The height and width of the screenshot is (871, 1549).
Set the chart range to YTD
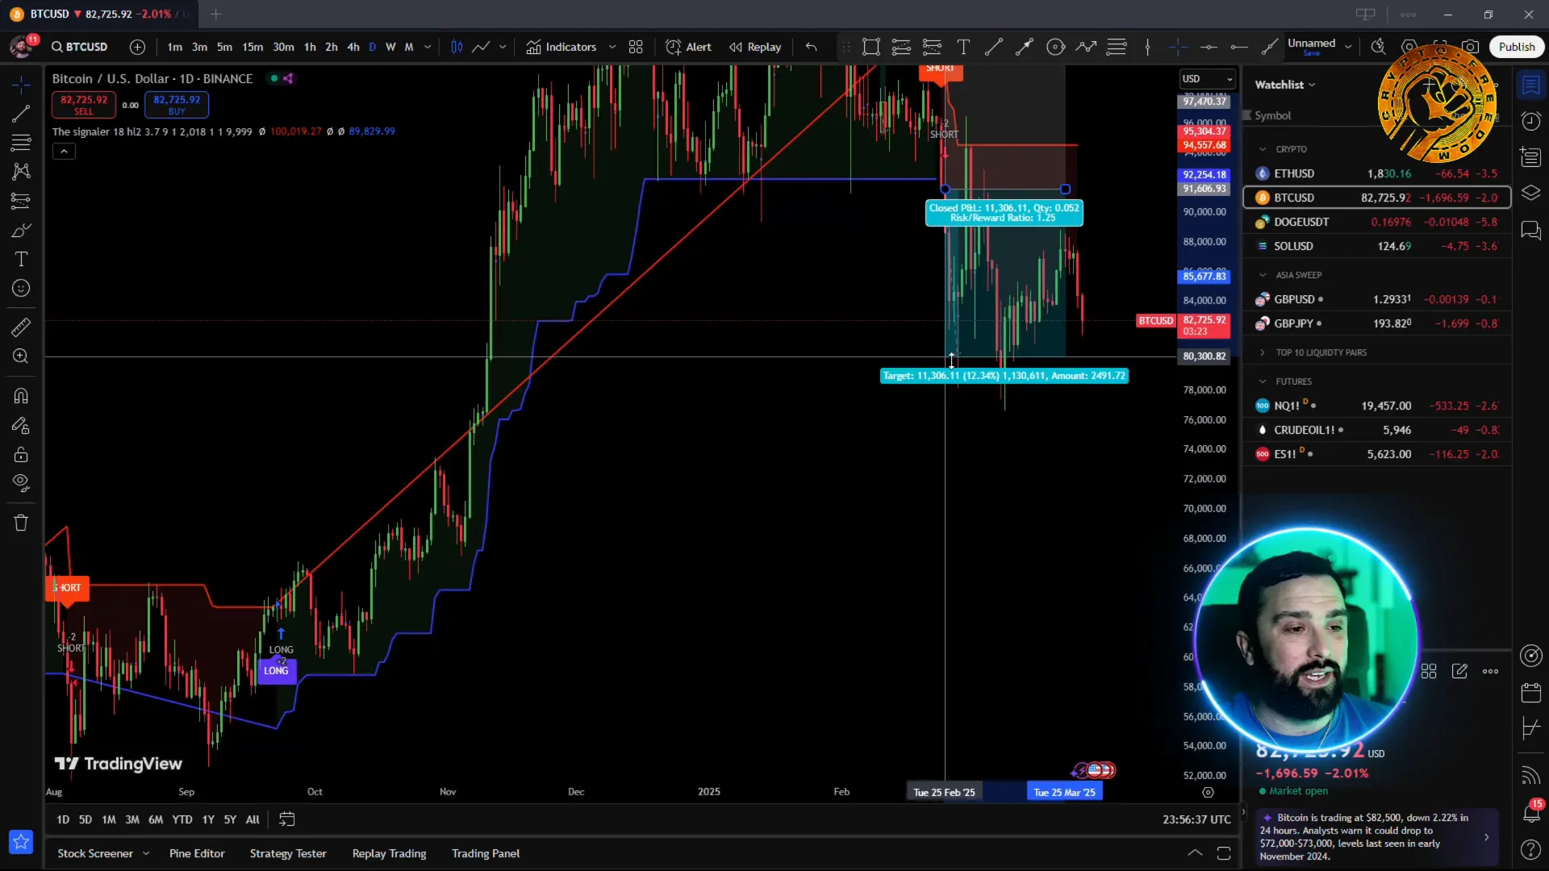coord(182,819)
